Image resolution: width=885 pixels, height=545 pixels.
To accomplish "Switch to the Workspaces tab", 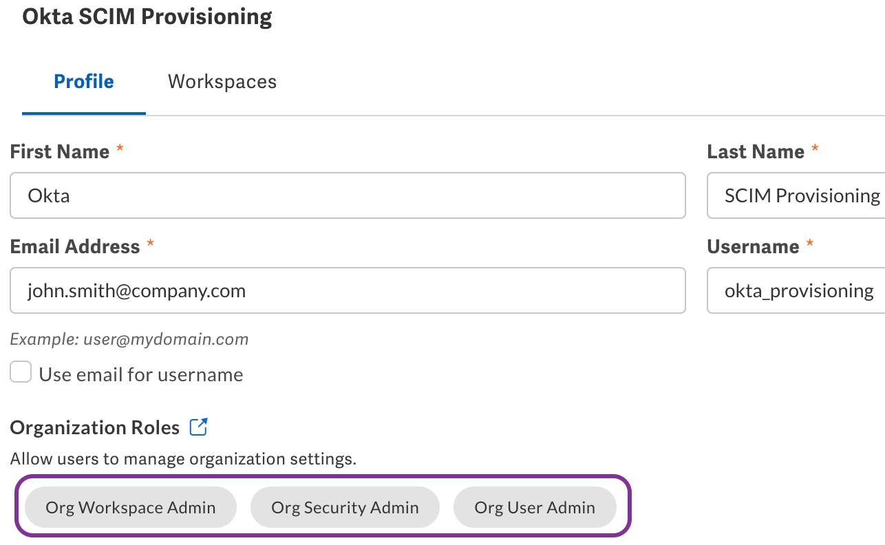I will pos(222,81).
